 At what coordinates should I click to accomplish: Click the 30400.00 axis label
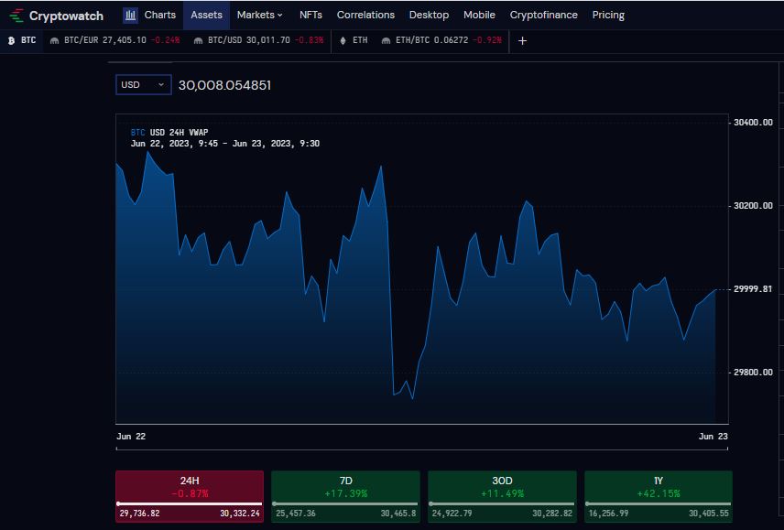point(753,123)
